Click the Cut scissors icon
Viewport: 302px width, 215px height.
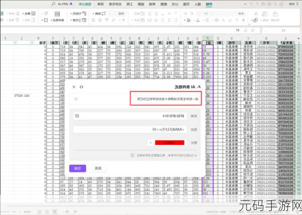click(256, 14)
